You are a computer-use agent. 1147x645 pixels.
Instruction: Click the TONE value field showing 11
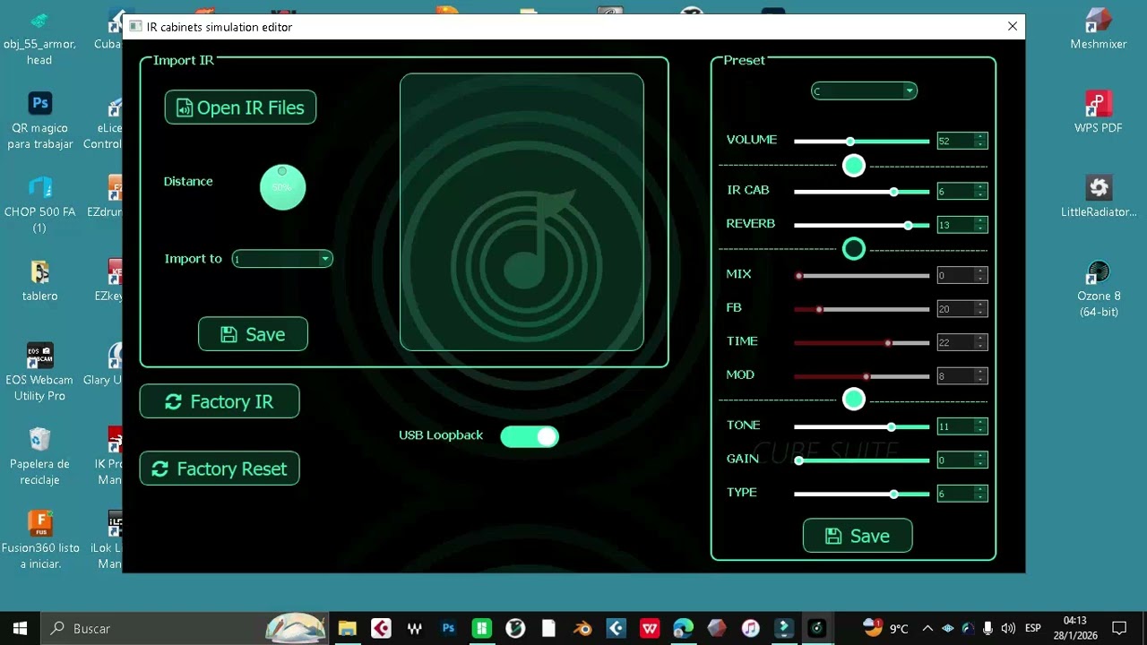(962, 426)
